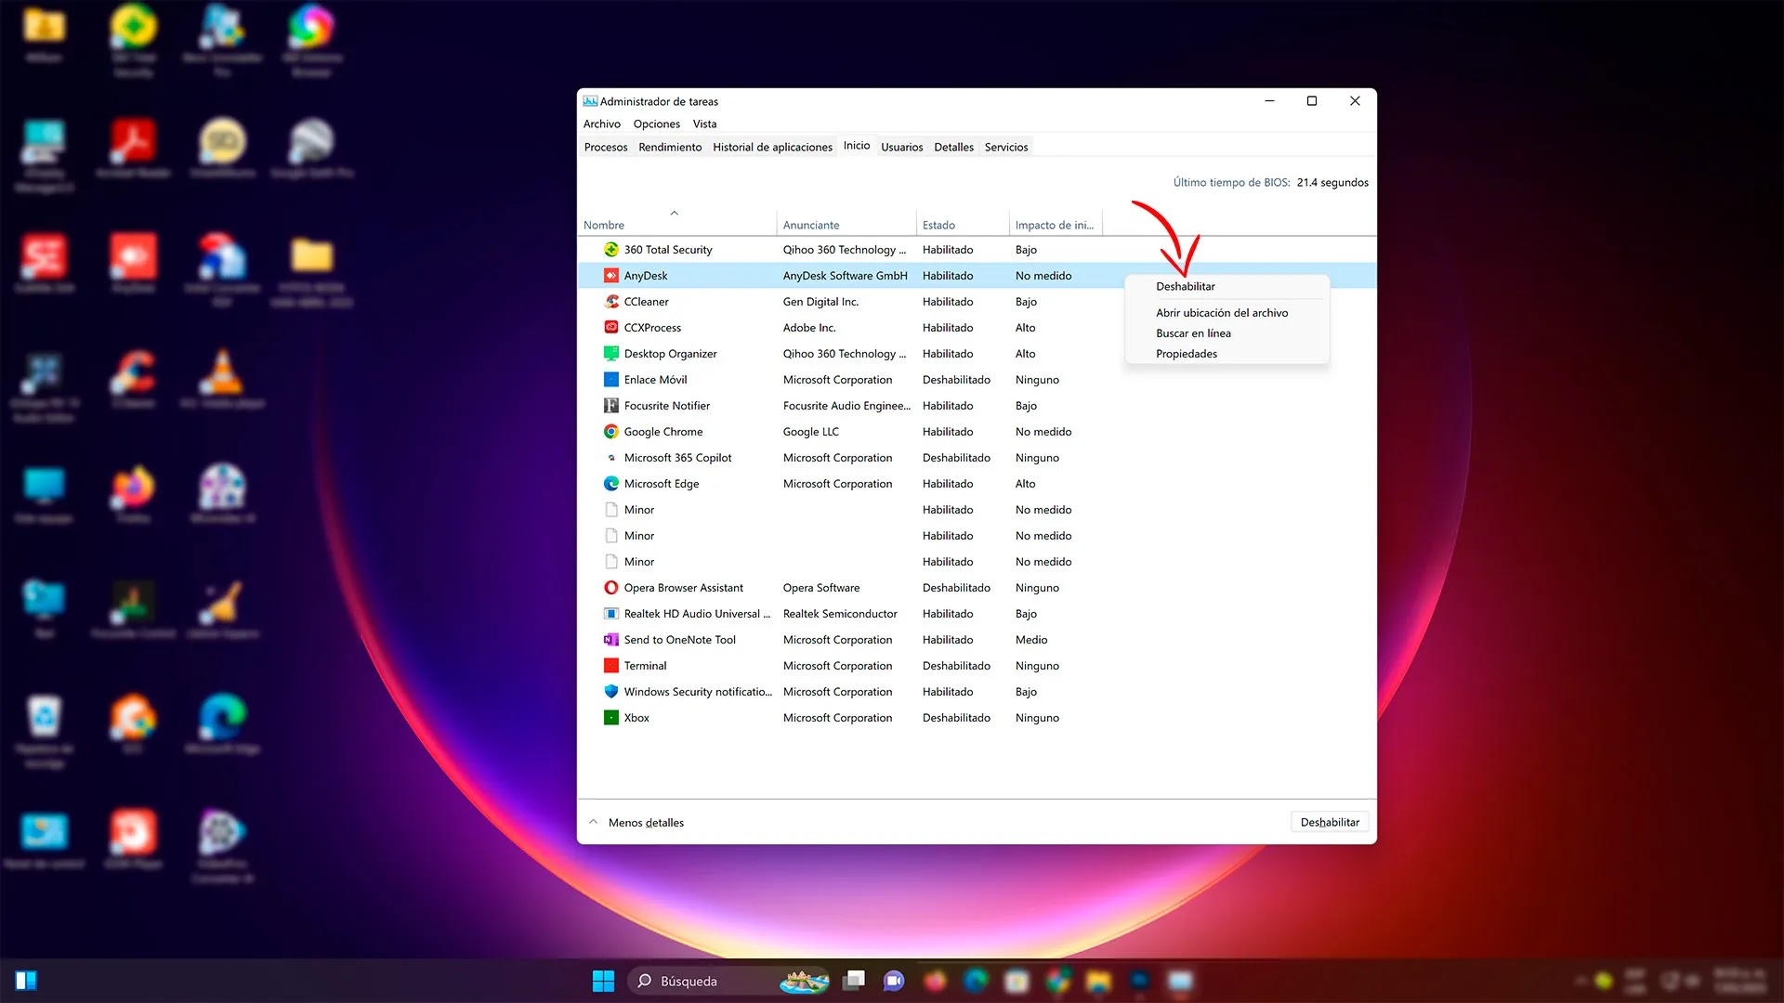Image resolution: width=1784 pixels, height=1003 pixels.
Task: Click the taskbar Búsqueda search box
Action: 729,981
